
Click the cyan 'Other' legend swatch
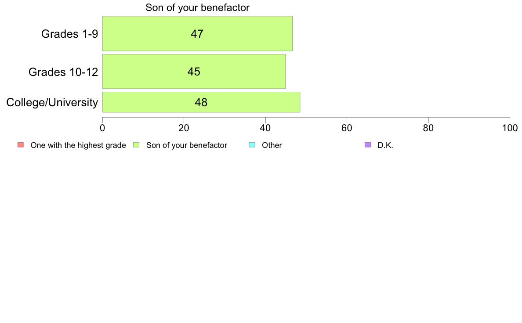(x=252, y=145)
